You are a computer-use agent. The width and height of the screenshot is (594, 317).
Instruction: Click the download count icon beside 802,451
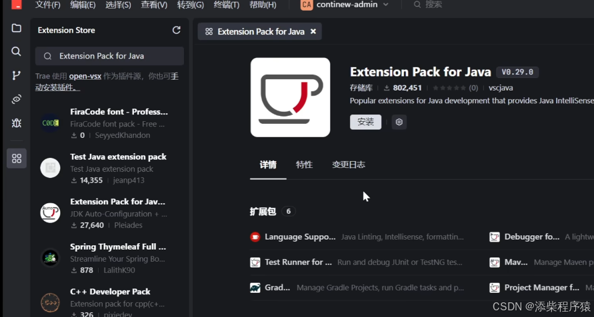(x=387, y=88)
